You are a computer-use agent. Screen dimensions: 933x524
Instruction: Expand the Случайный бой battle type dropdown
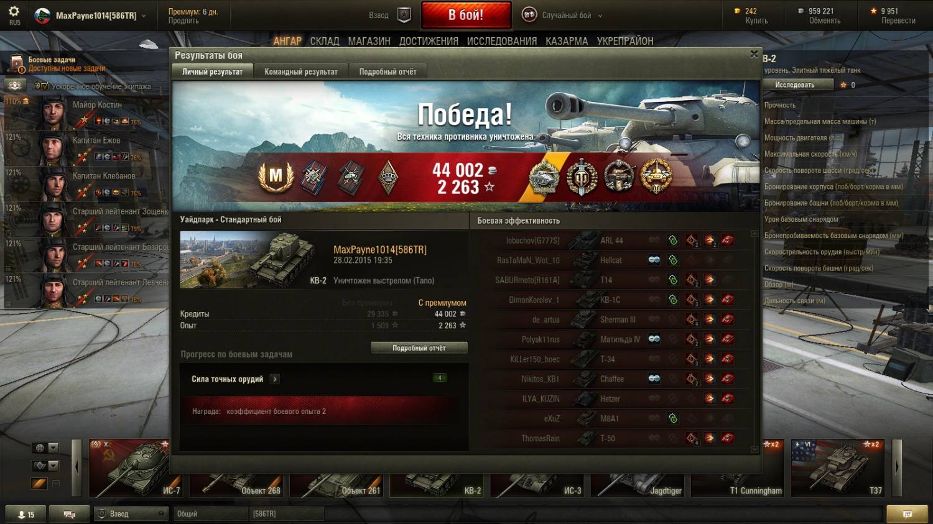coord(600,16)
